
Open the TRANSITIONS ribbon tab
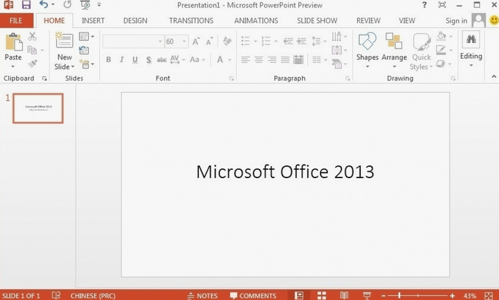coord(191,20)
